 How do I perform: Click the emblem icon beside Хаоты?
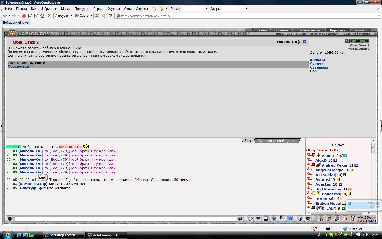click(77, 16)
